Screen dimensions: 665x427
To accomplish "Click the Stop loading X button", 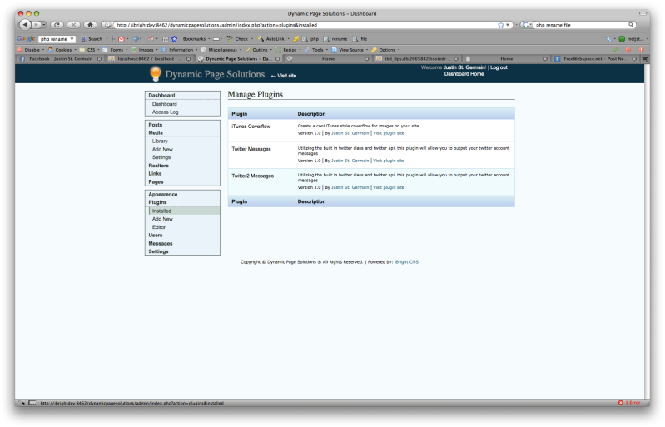I will 74,25.
